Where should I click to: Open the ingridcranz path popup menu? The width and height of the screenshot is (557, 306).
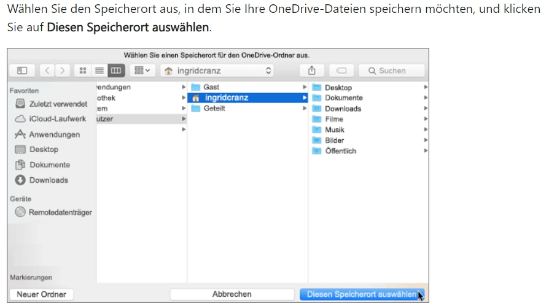point(217,71)
